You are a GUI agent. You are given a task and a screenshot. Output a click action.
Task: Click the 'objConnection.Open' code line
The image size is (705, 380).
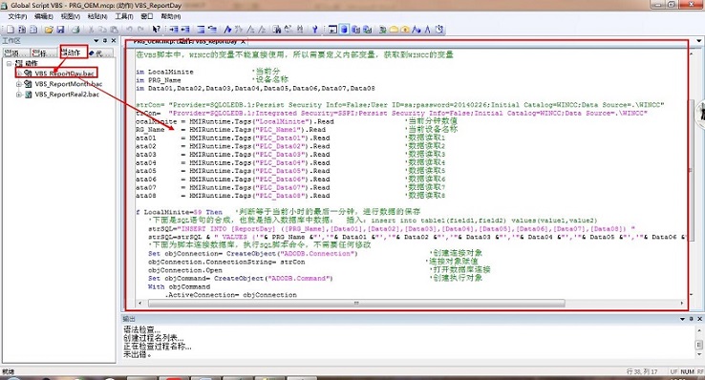pos(184,270)
